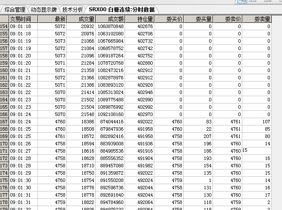Open the 动态显示牌 tab
This screenshot has height=210, width=282.
pos(44,9)
